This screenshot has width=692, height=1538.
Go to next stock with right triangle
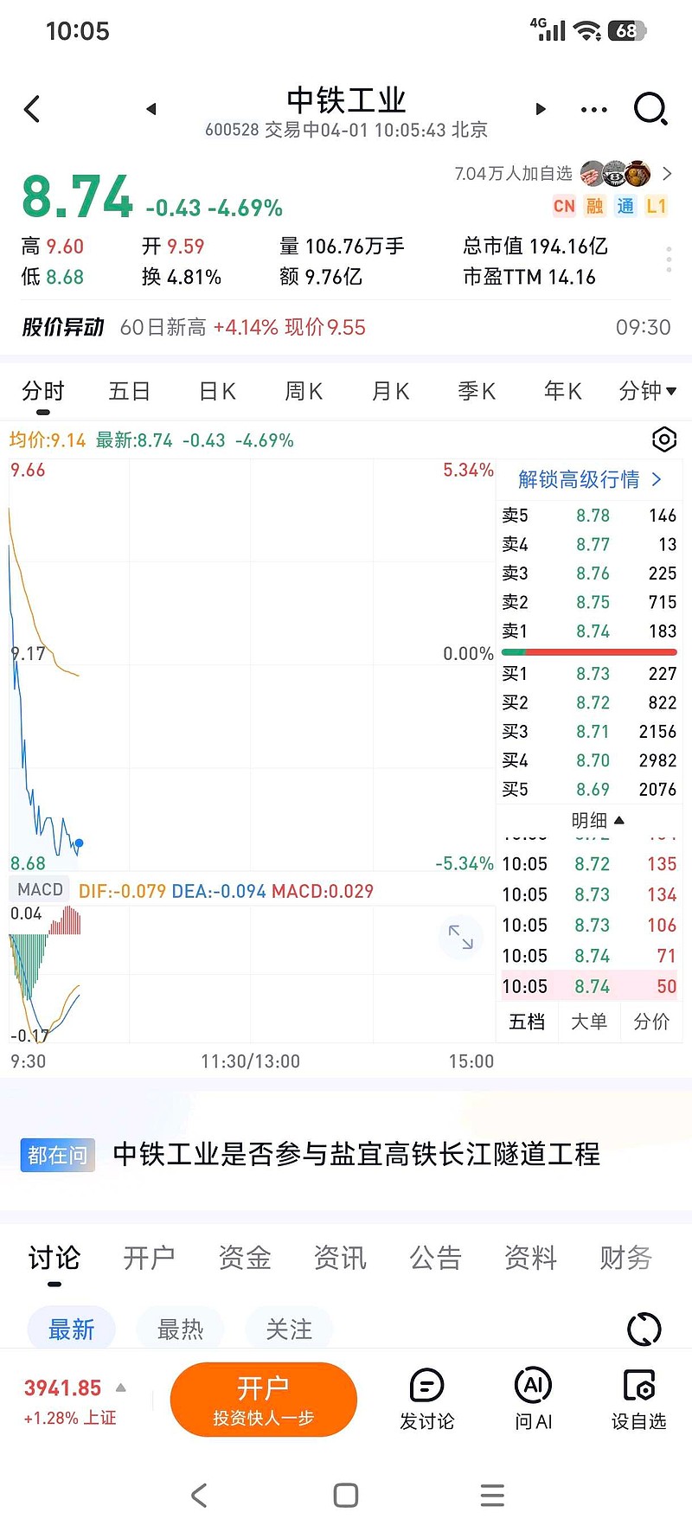point(541,109)
